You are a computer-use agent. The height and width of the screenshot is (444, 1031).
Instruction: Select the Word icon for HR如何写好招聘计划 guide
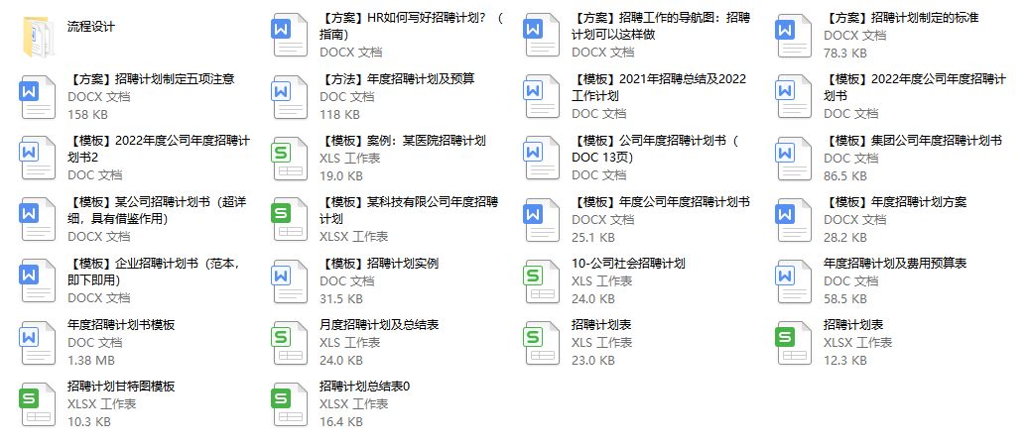(x=290, y=36)
